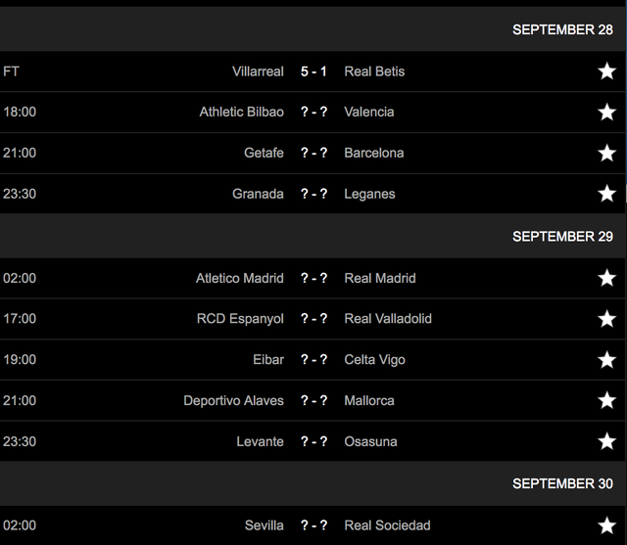Star the Villarreal vs Real Betis match
627x545 pixels.
(x=607, y=71)
